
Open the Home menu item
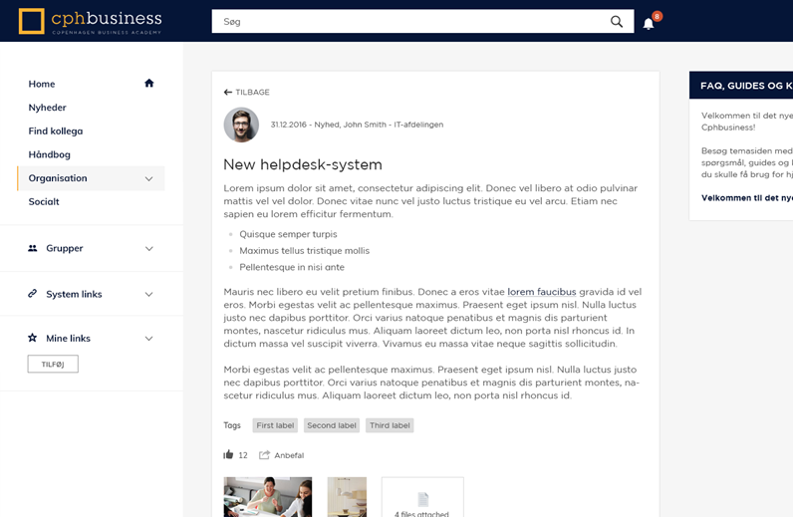pos(42,84)
